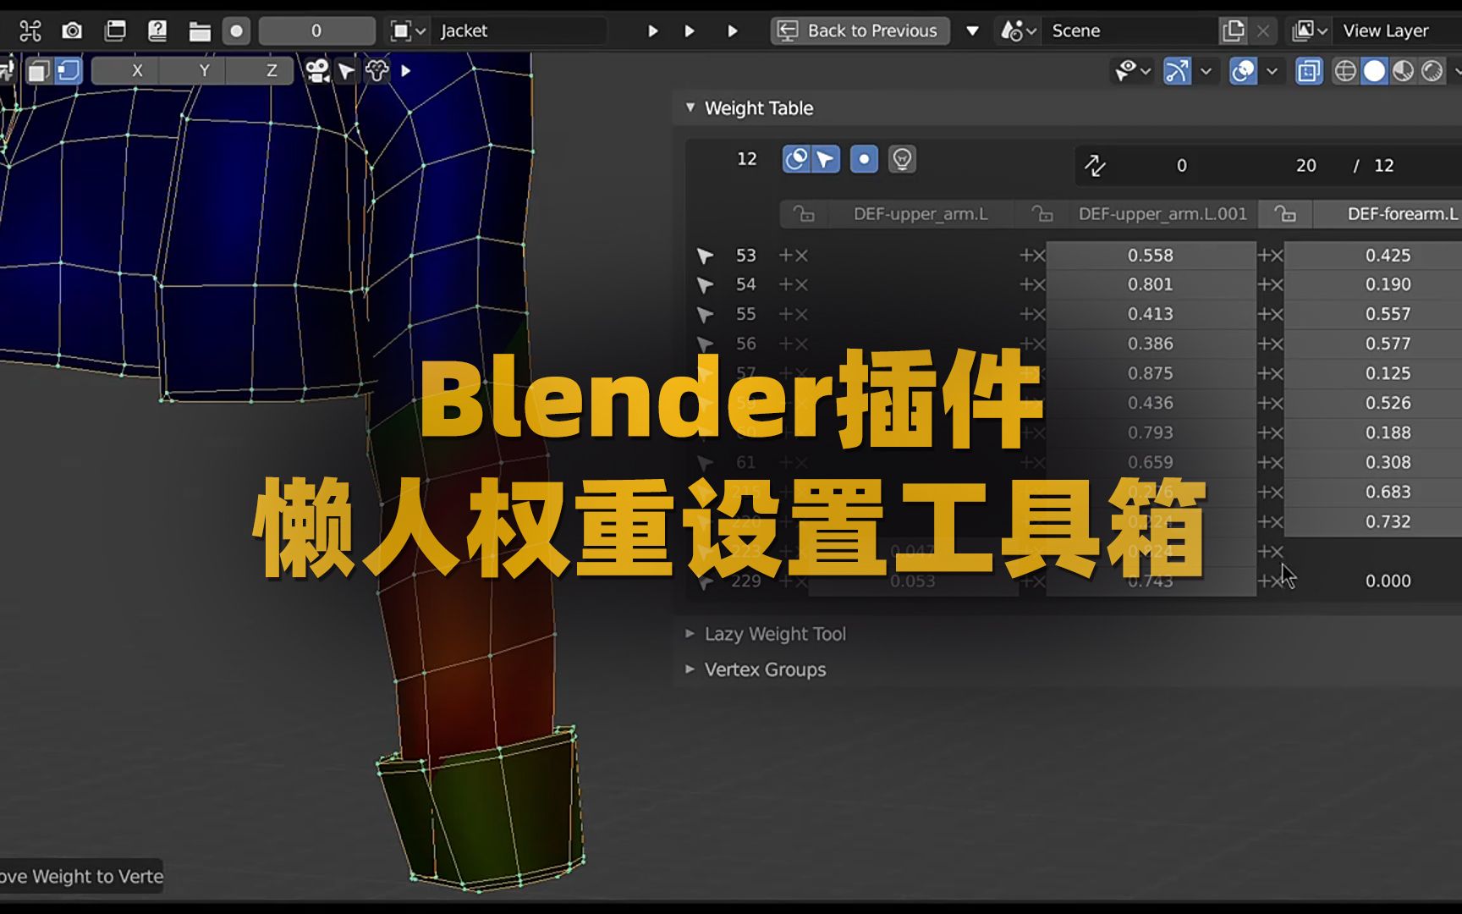This screenshot has height=914, width=1462.
Task: Open the dropdown arrow after Back to Previous
Action: click(973, 31)
